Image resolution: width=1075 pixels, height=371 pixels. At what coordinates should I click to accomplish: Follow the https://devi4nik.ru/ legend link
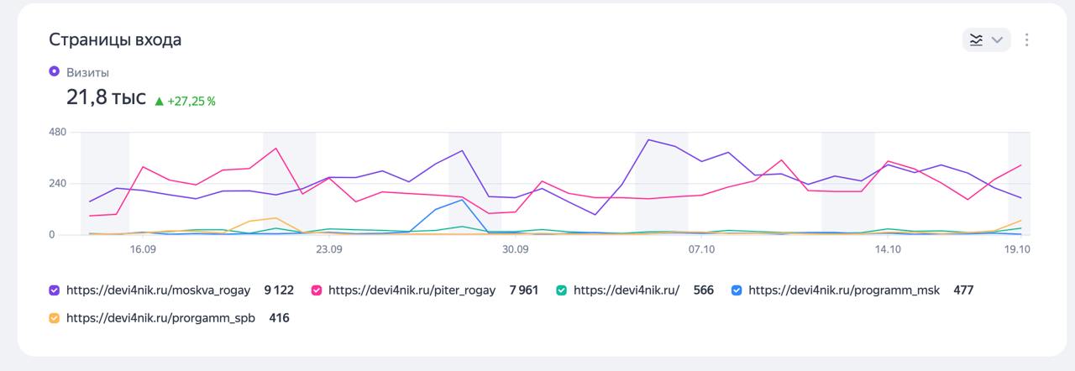pos(626,290)
